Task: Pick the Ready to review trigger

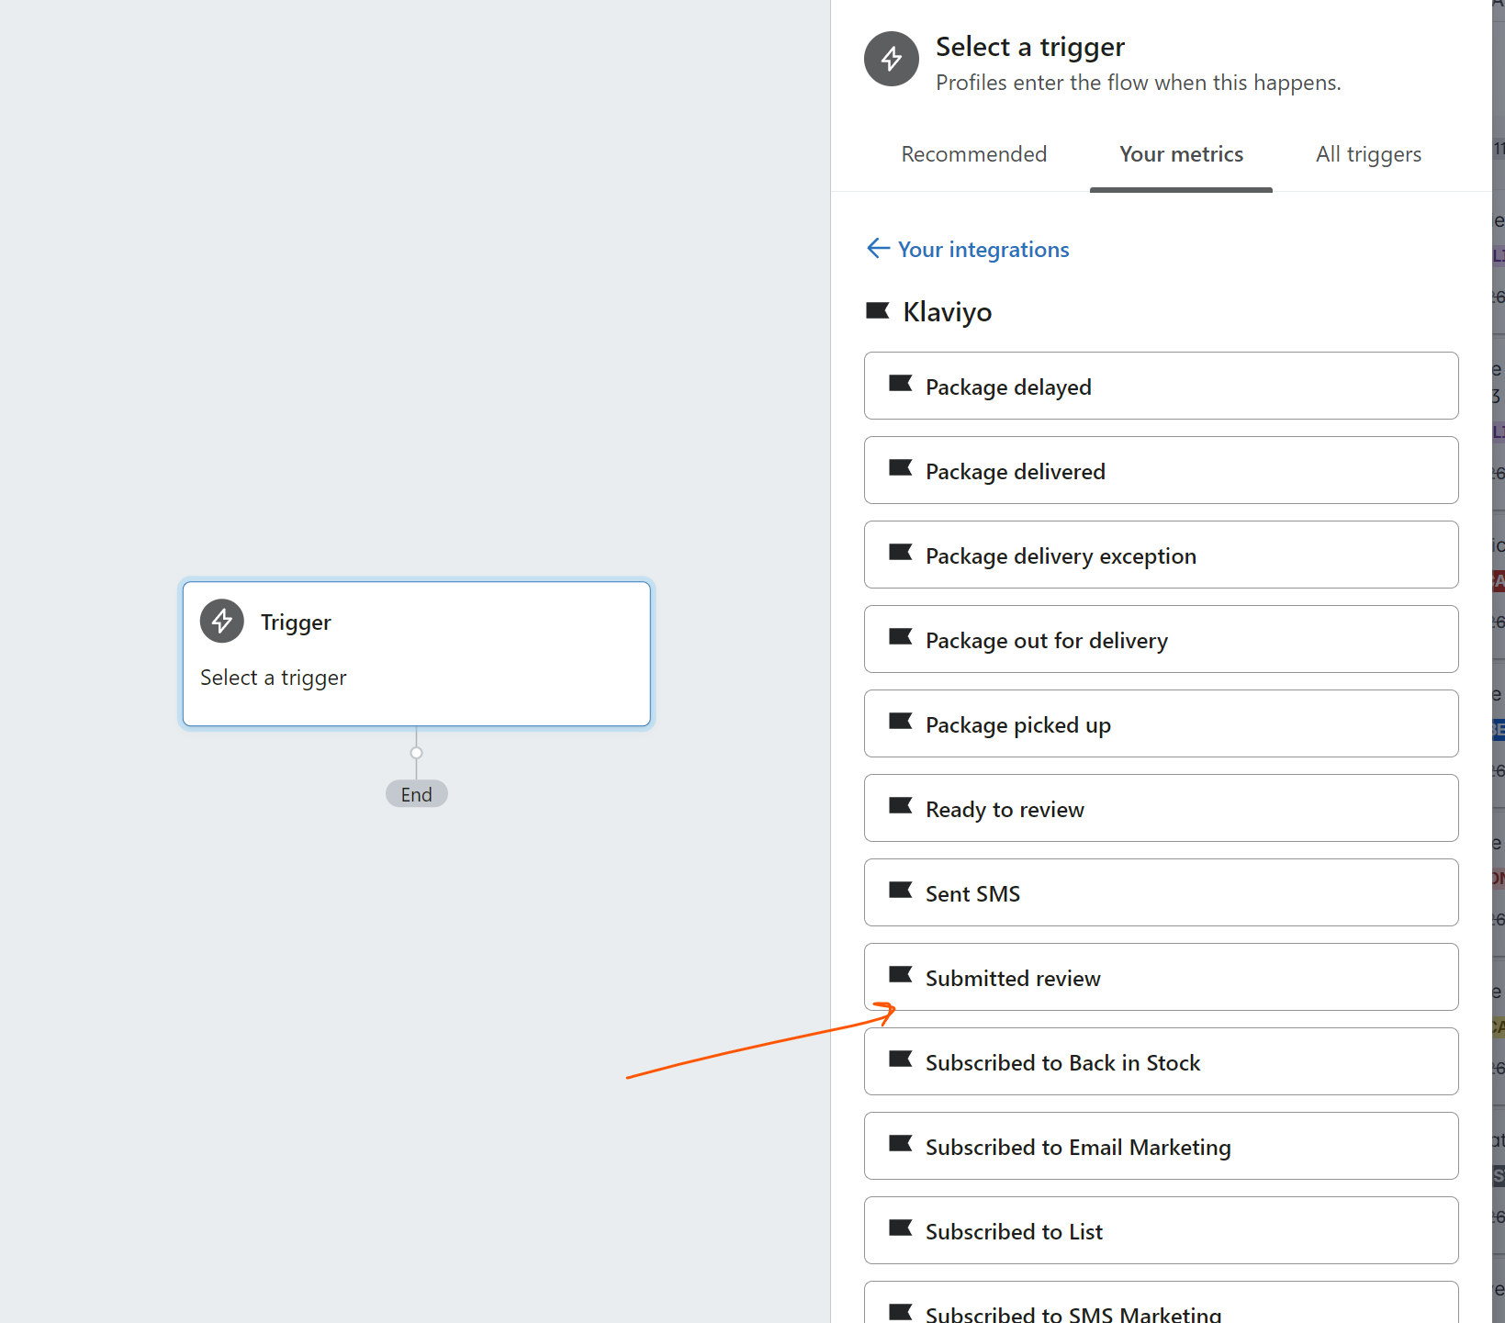Action: tap(1161, 808)
